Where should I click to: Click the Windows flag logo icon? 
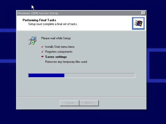click(x=138, y=23)
